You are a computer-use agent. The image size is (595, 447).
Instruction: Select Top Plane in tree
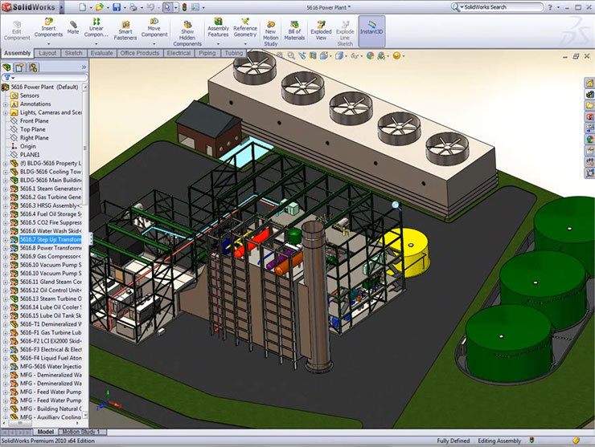coord(33,129)
